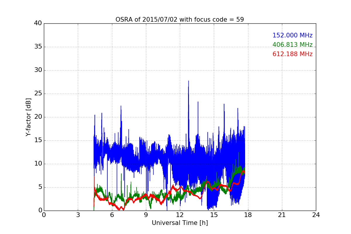Click the 'Y-factor [dB]' axis label
The height and width of the screenshot is (234, 351).
point(28,117)
